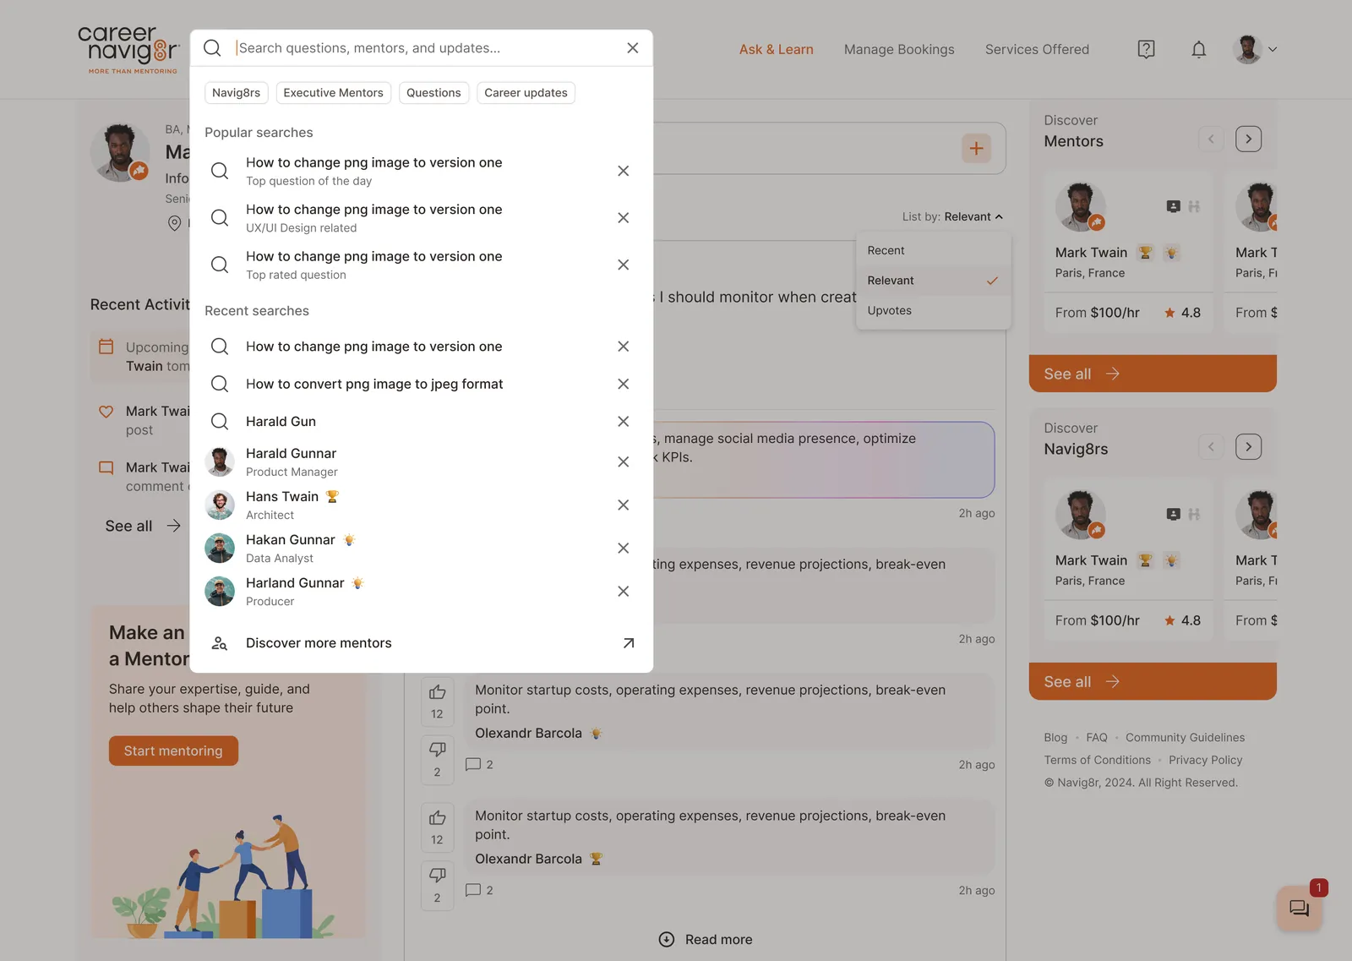
Task: Click the Start mentoring button
Action: 173,751
